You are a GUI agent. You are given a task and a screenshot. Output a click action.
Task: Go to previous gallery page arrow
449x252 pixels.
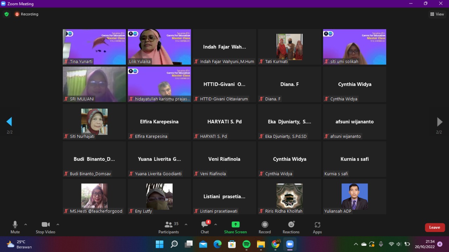[9, 122]
